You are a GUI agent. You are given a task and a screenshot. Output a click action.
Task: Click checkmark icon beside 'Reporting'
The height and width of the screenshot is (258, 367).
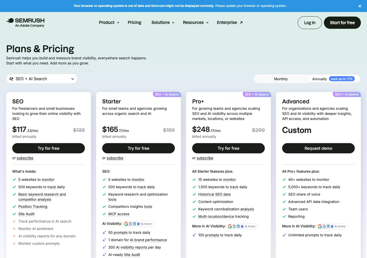pyautogui.click(x=284, y=216)
